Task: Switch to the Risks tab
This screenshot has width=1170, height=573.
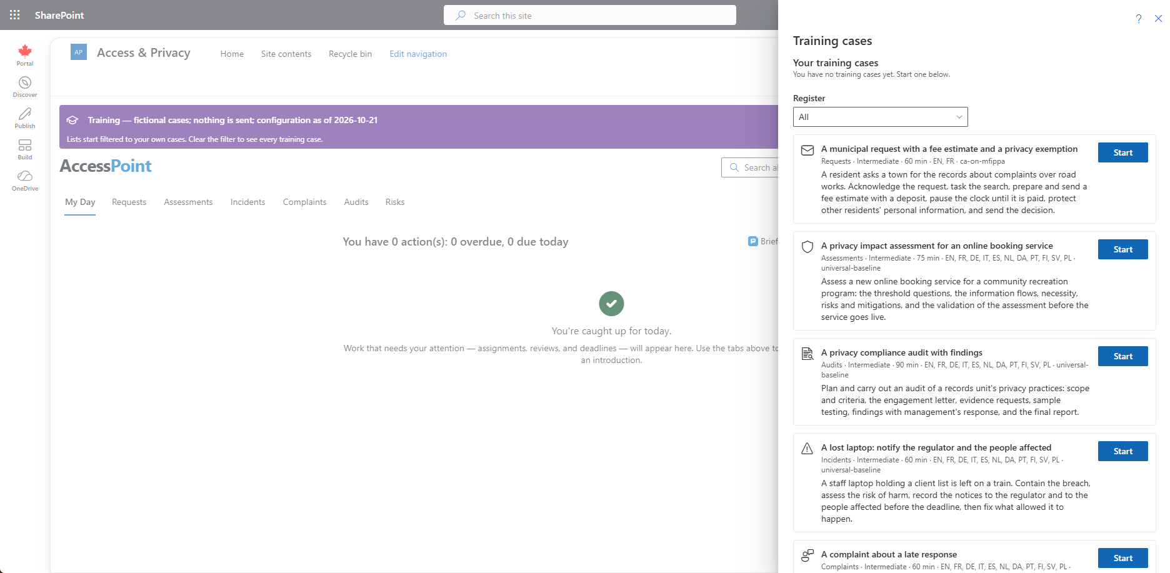Action: click(x=395, y=202)
